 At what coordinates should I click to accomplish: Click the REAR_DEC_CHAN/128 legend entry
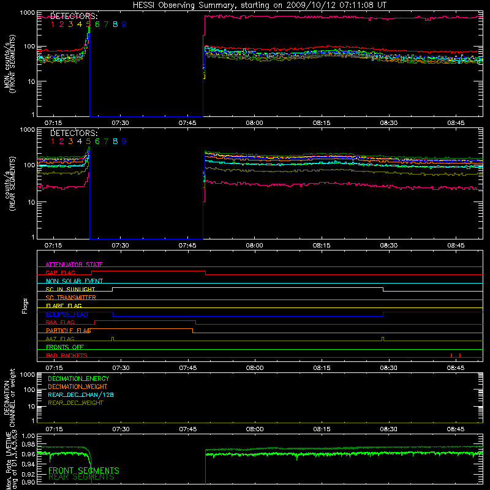(81, 394)
